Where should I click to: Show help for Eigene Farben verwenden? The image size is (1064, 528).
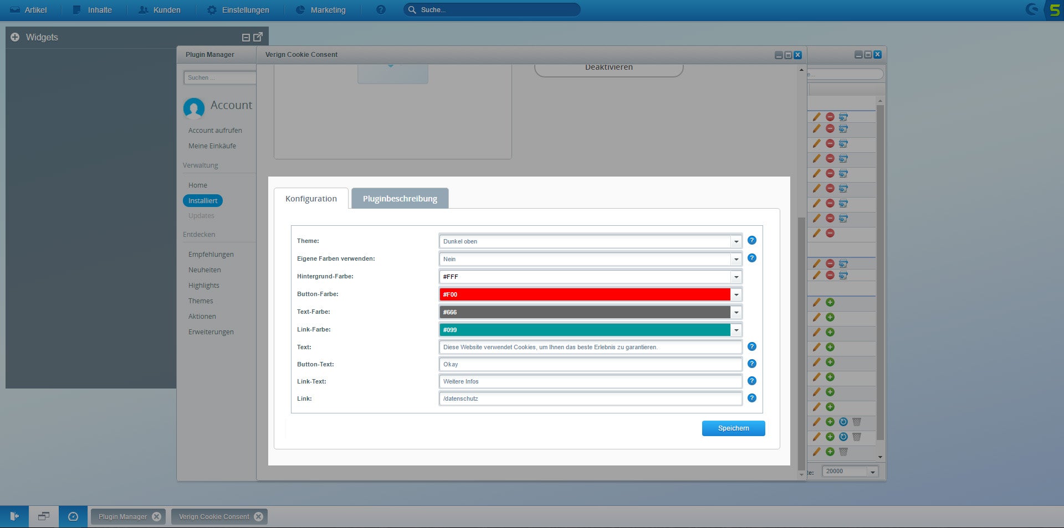pyautogui.click(x=752, y=258)
